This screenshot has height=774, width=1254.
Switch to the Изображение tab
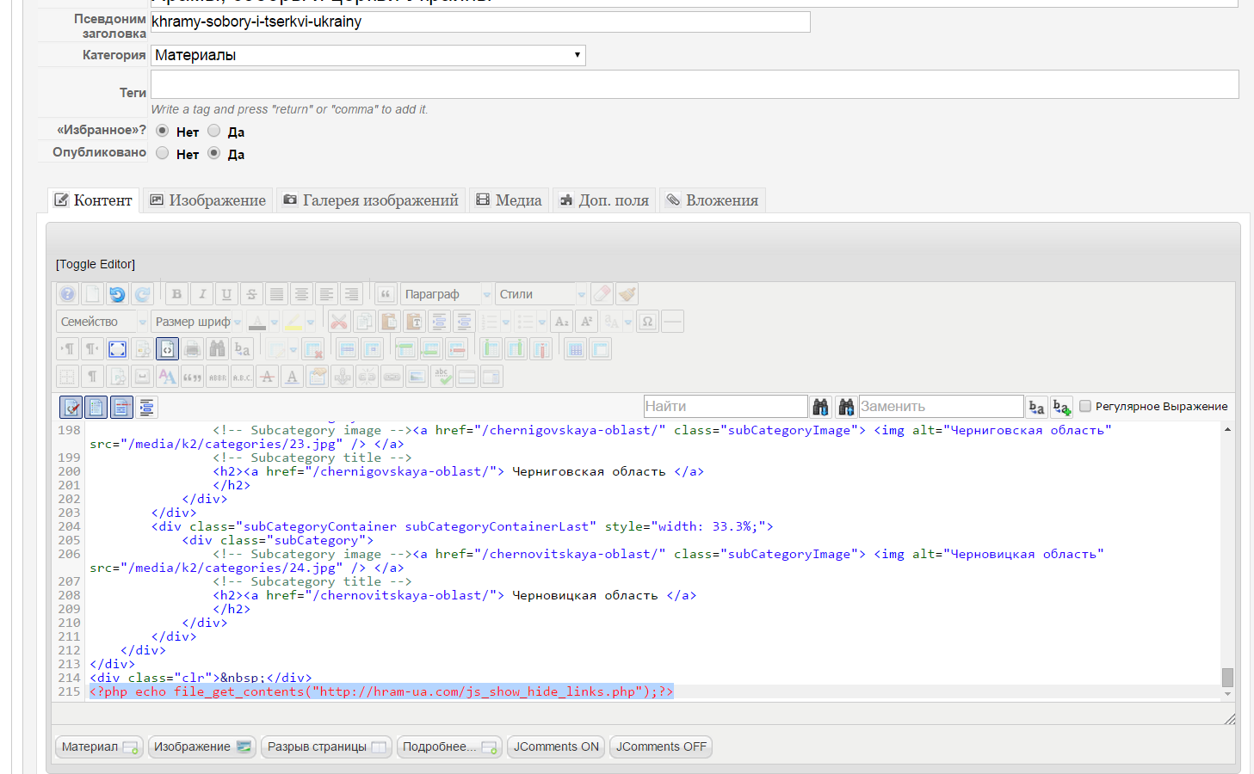207,200
